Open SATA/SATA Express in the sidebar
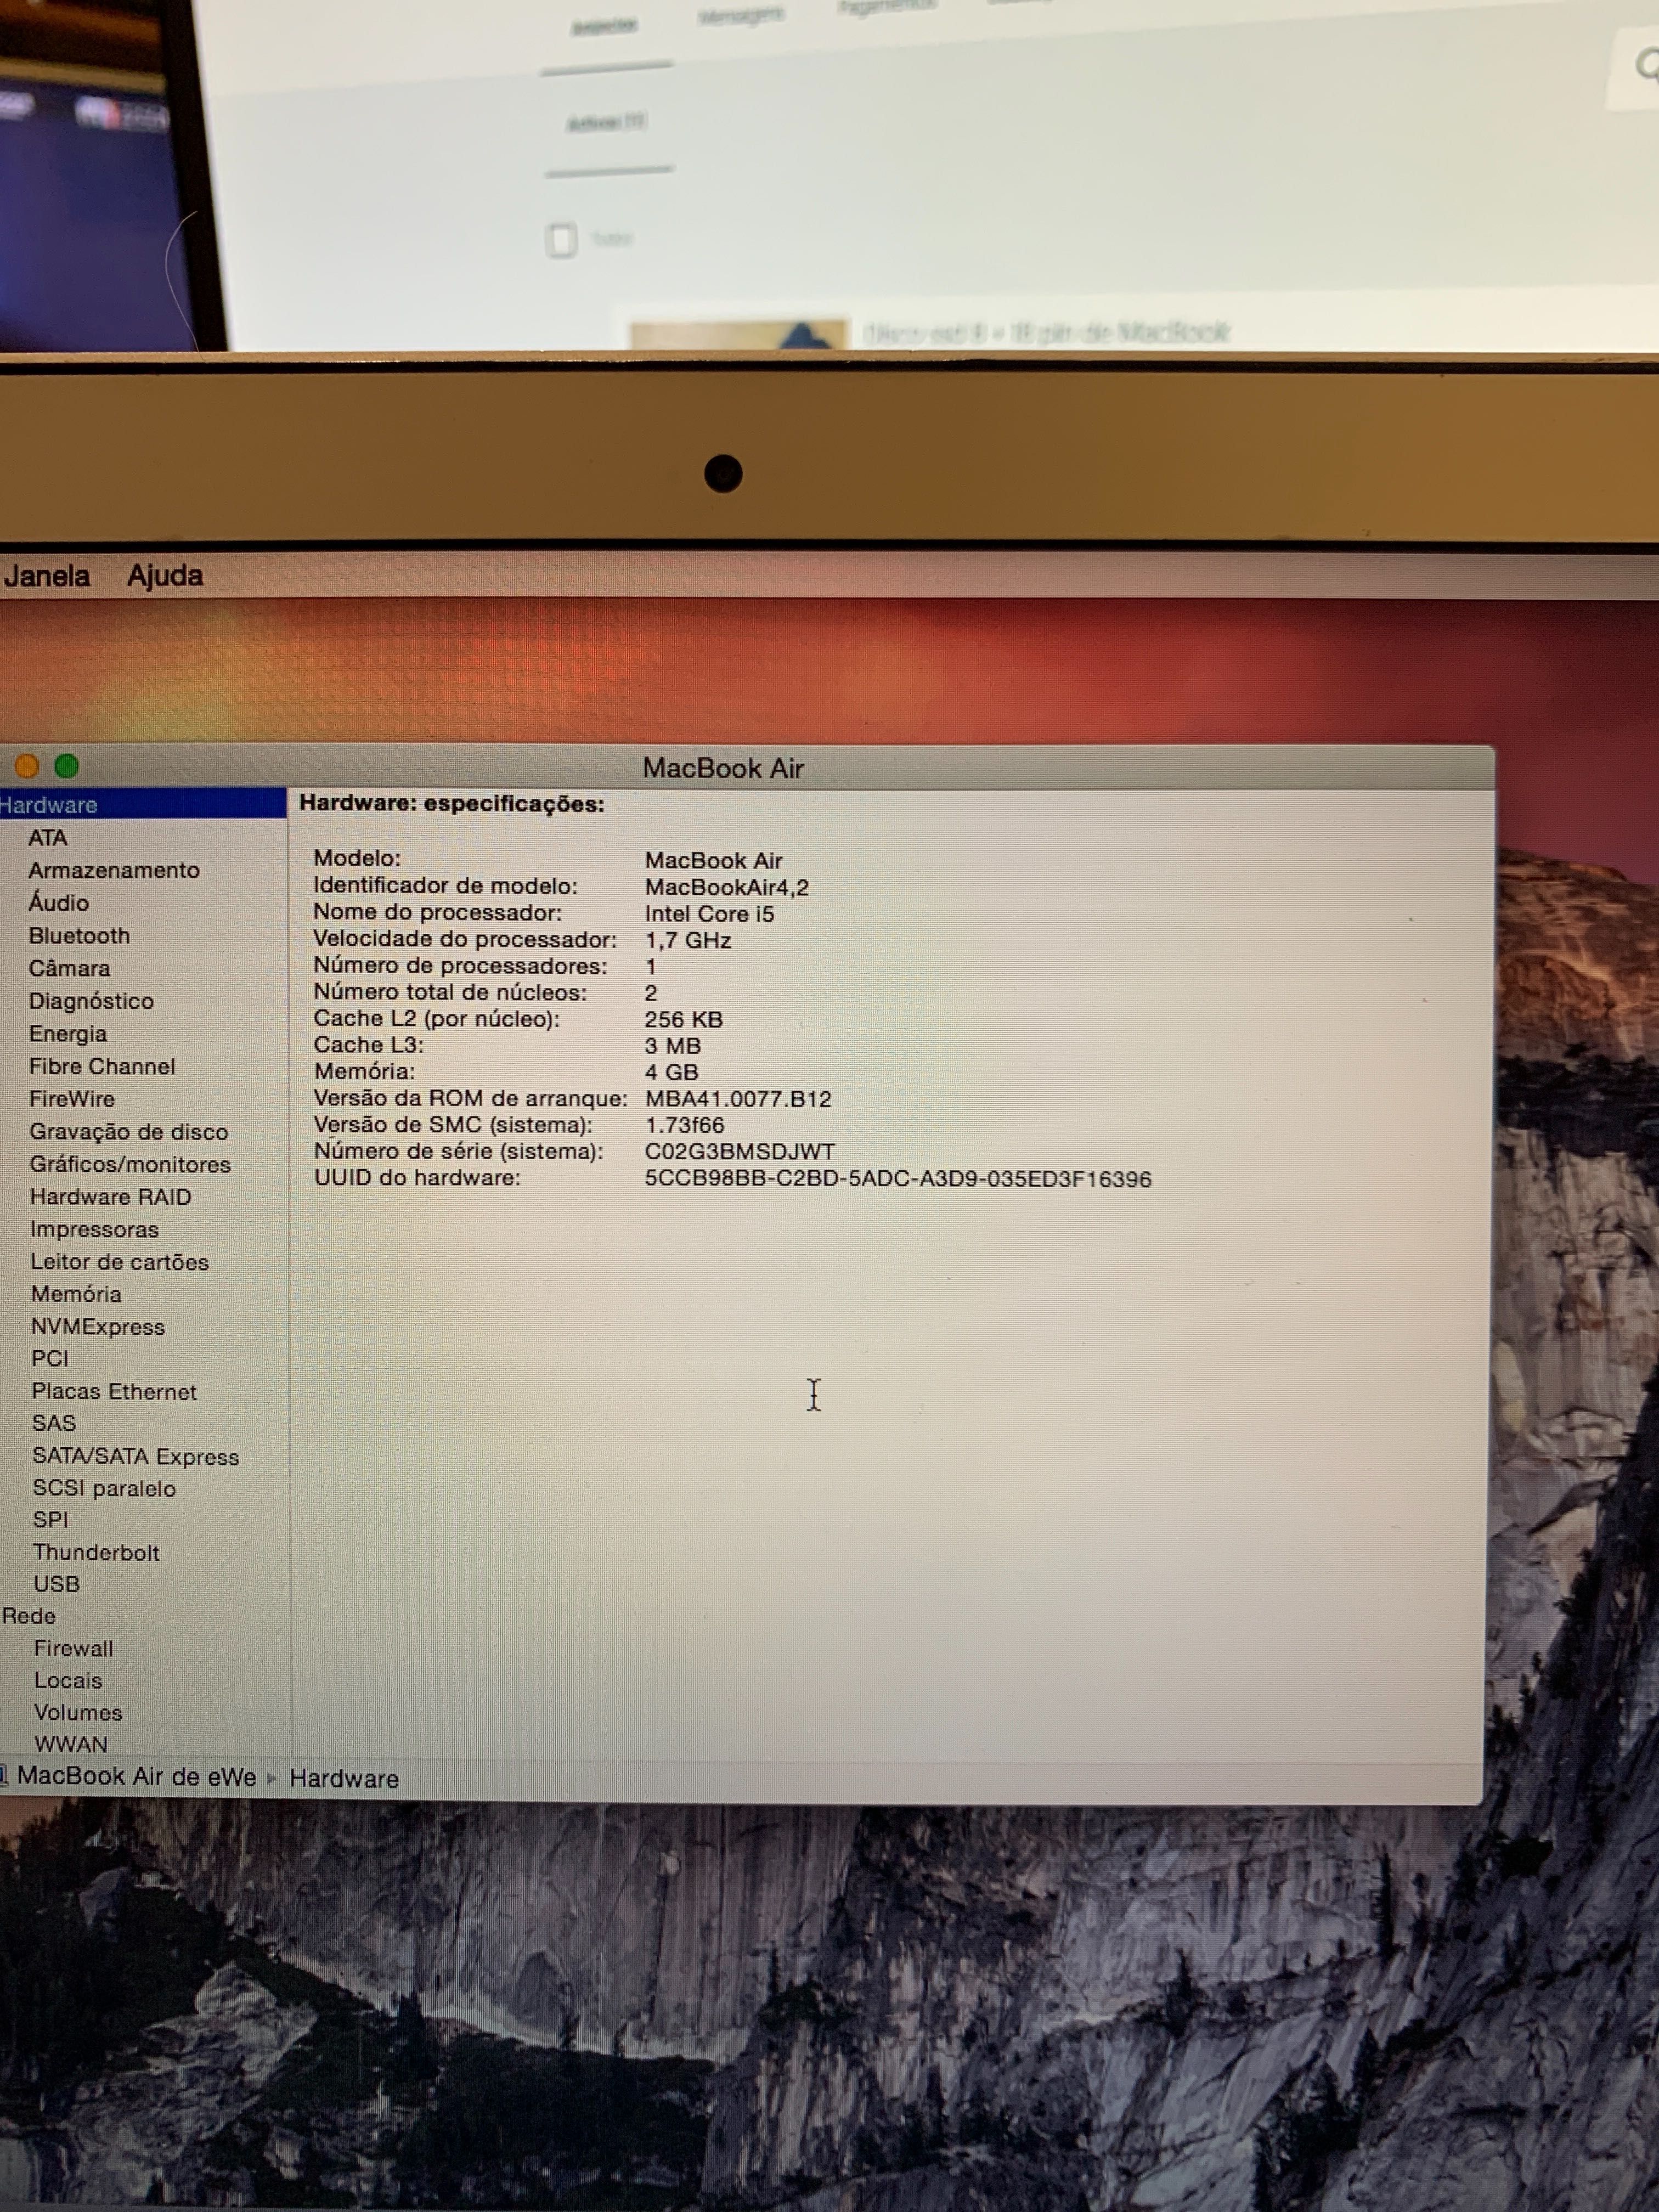Viewport: 1659px width, 2212px height. coord(136,1456)
